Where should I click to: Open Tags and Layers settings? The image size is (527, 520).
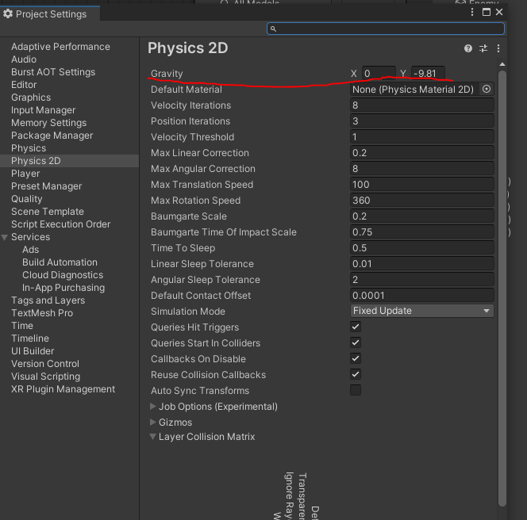(48, 300)
